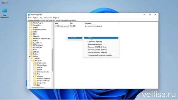Expand the Windows Defender tree node
The height and width of the screenshot is (100, 178).
33,81
